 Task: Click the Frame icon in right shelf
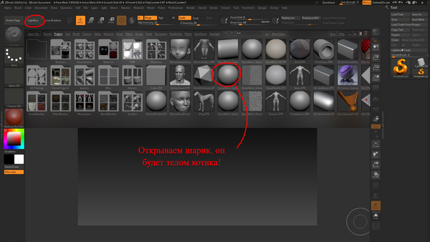(x=376, y=144)
